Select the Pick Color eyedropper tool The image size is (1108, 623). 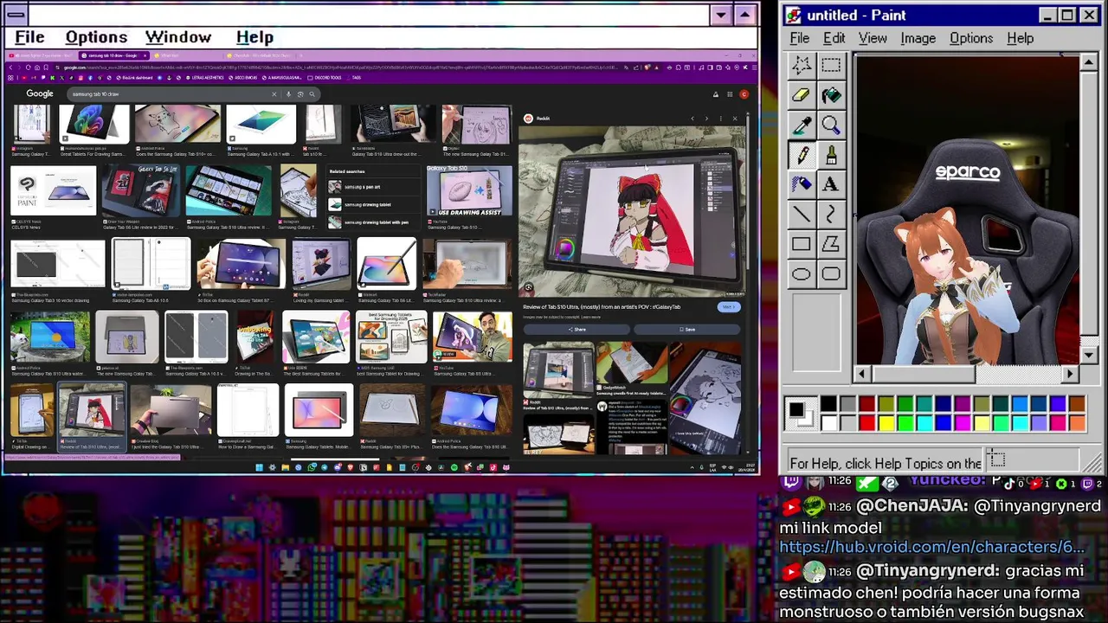[x=802, y=125]
